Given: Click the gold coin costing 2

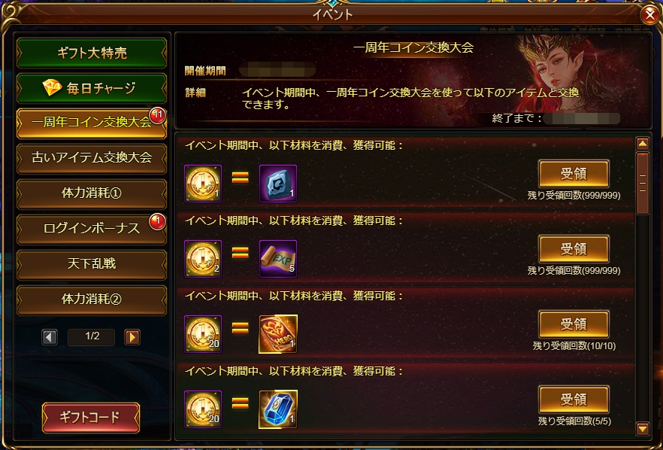Looking at the screenshot, I should click(203, 259).
